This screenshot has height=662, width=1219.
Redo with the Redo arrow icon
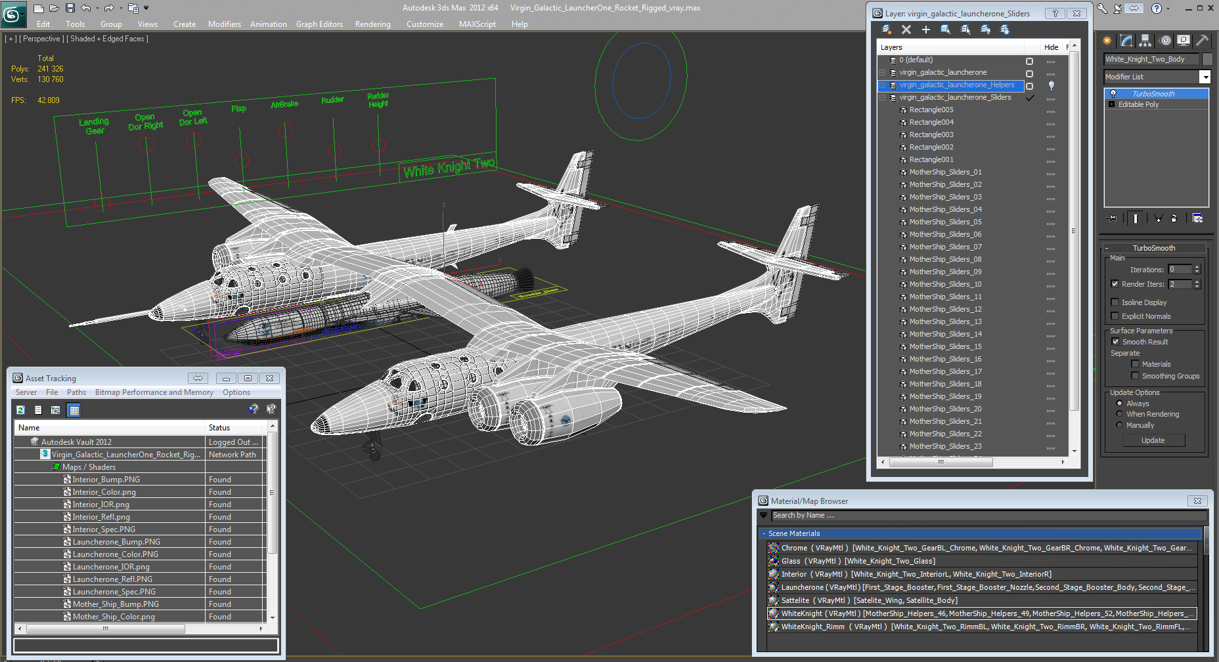tap(109, 9)
